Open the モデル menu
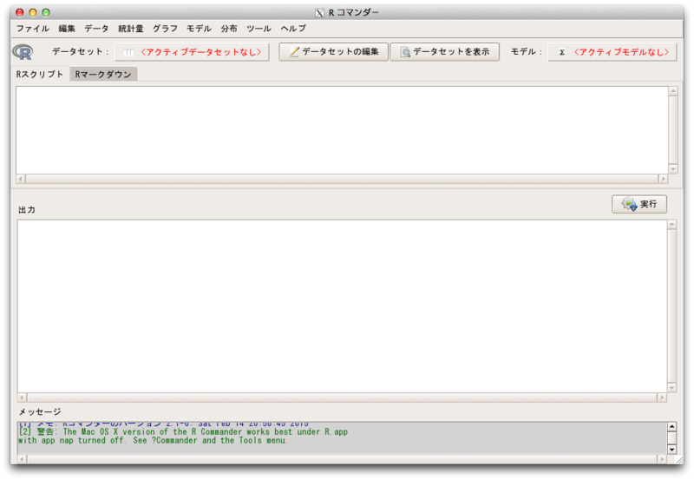 pyautogui.click(x=199, y=29)
